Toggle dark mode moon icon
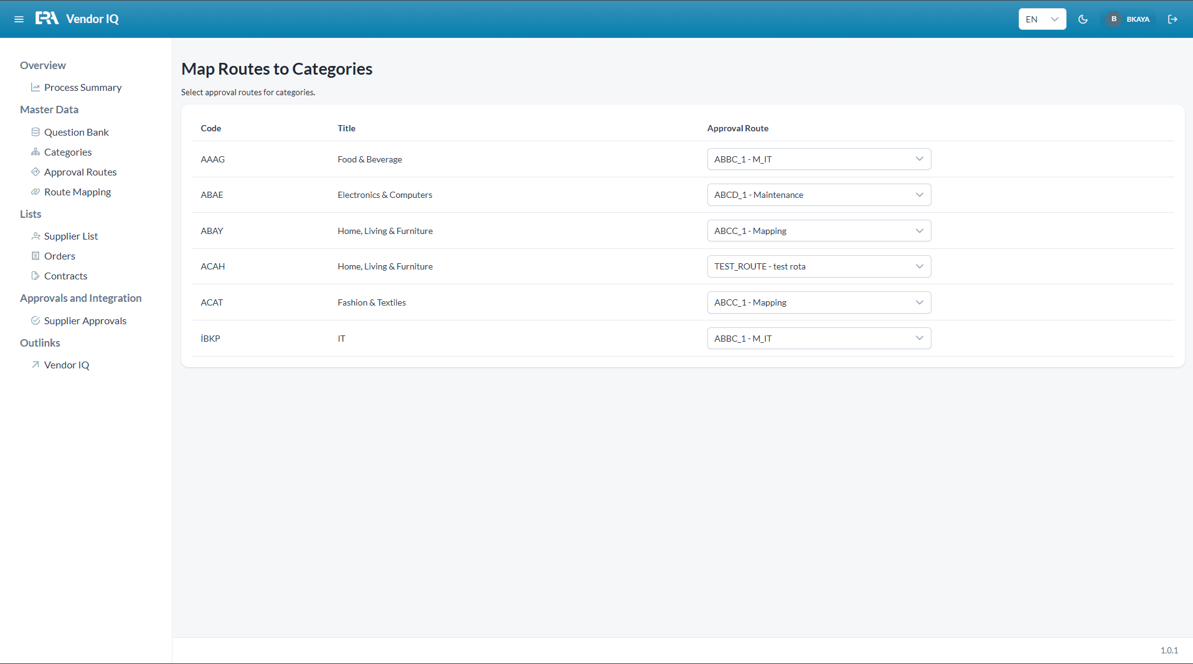This screenshot has width=1193, height=664. point(1083,19)
